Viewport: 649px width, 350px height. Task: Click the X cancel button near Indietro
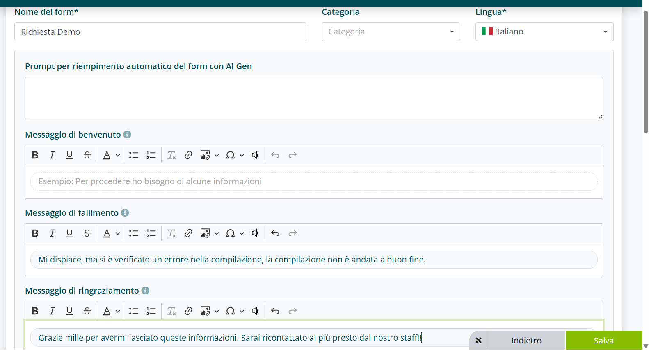pos(478,341)
